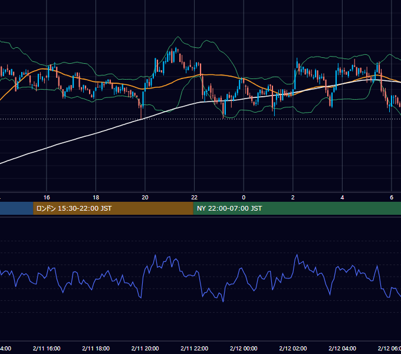This screenshot has width=401, height=354.
Task: Click the 2/11 18:00 time label
Action: click(x=96, y=348)
